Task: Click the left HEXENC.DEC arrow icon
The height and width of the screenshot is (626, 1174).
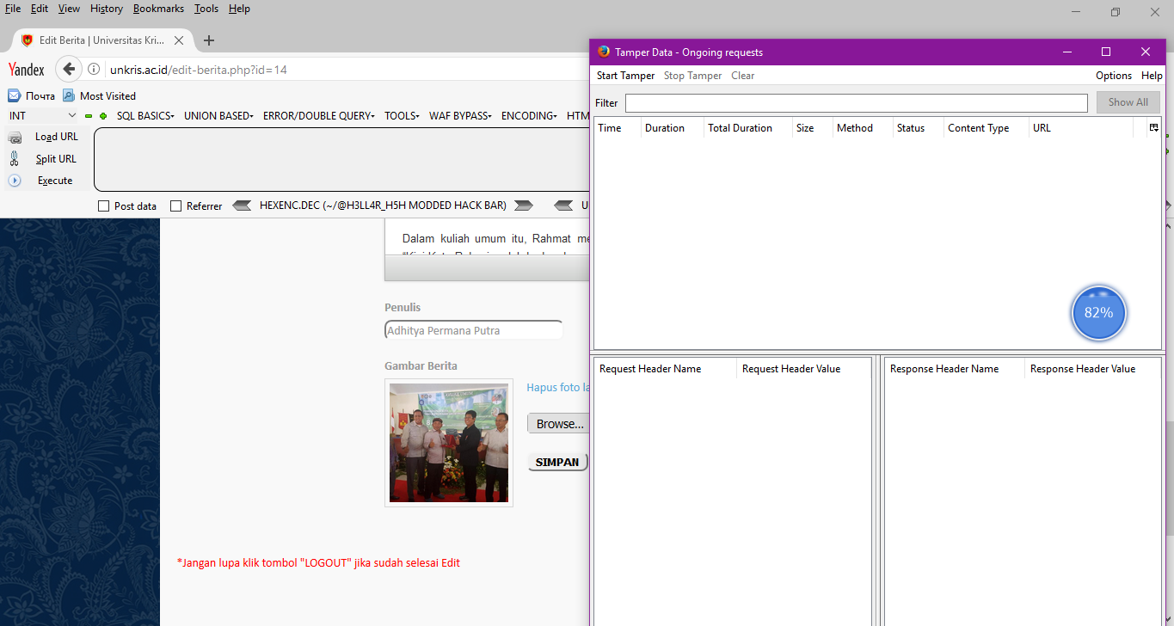Action: 242,206
